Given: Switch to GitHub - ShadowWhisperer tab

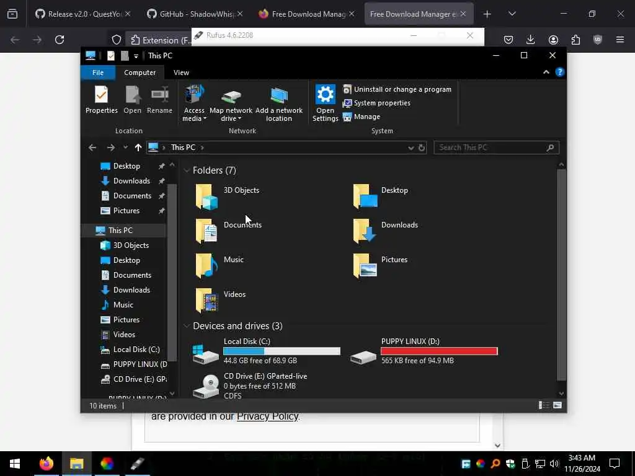Looking at the screenshot, I should click(x=194, y=14).
